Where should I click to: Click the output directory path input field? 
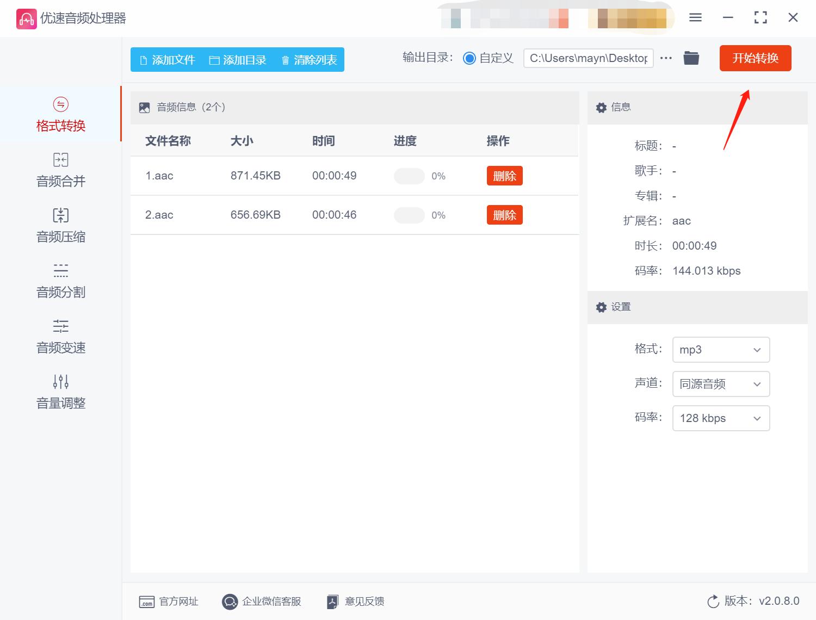[x=588, y=58]
